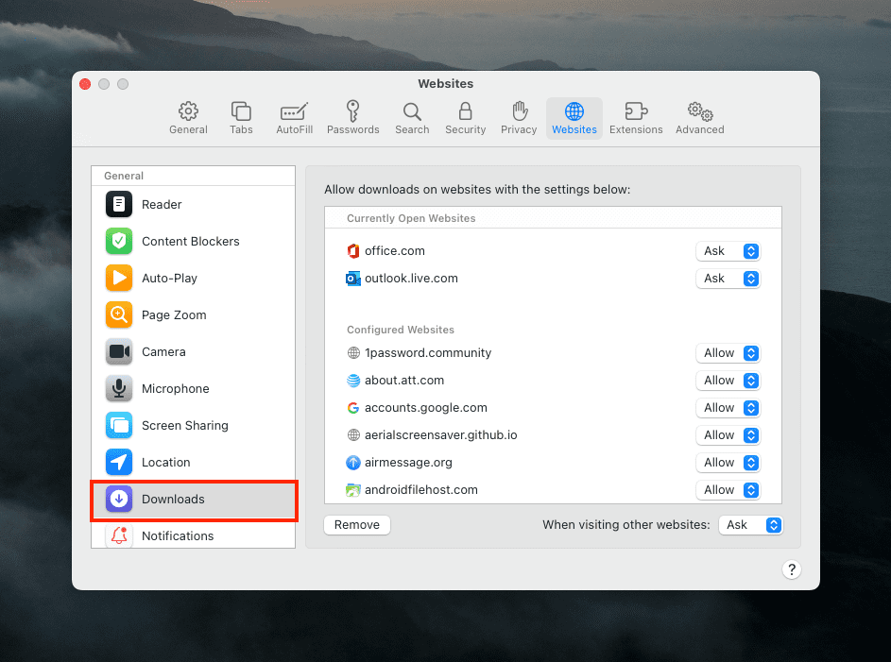Screen dimensions: 891x662
Task: Select the Screen Sharing sidebar label
Action: click(184, 425)
